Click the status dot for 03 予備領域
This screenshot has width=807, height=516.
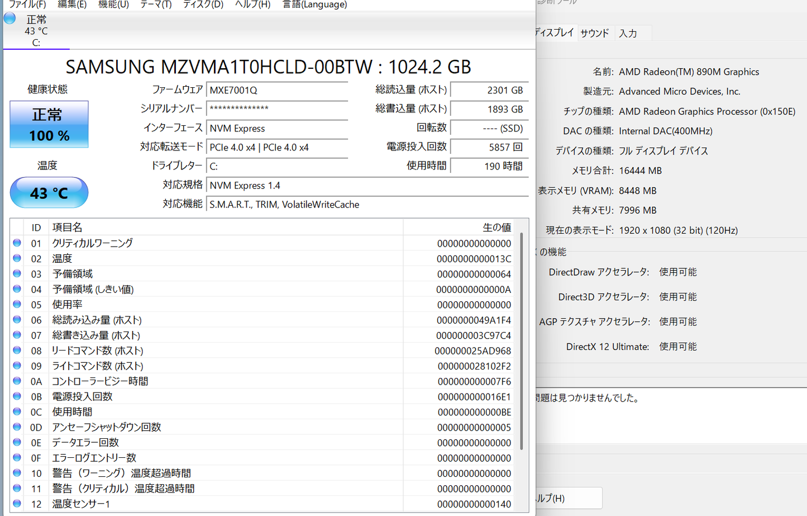click(17, 273)
